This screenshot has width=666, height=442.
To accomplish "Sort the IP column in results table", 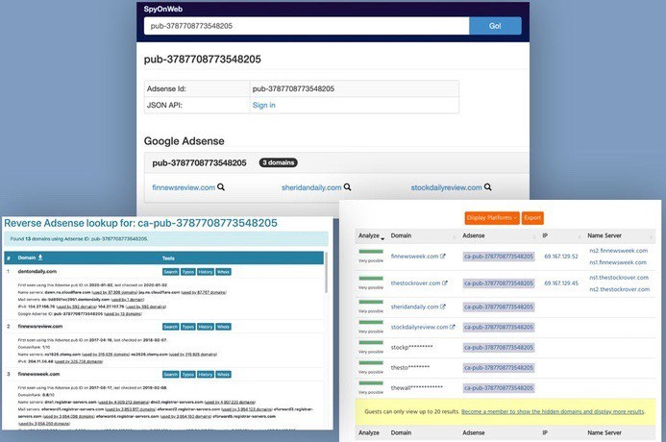I will (x=579, y=236).
